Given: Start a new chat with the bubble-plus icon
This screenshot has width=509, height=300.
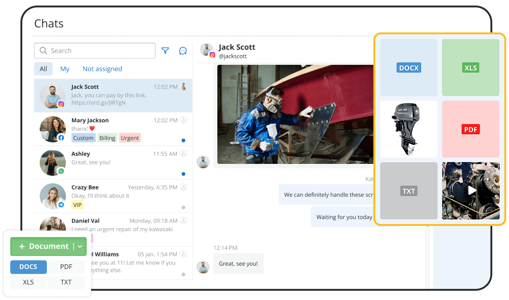Looking at the screenshot, I should pos(183,50).
